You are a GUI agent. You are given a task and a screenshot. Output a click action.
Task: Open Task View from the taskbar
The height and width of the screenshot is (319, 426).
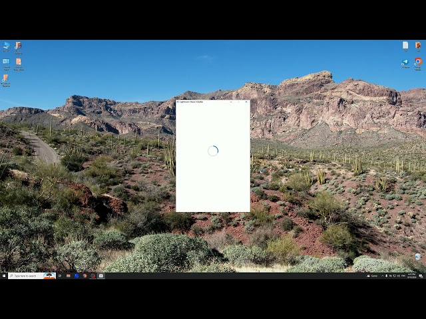(60, 276)
